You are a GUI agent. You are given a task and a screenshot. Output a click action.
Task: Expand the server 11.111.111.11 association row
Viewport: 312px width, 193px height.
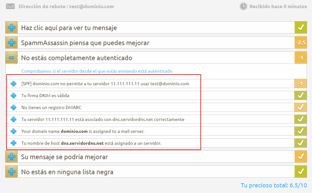point(14,119)
